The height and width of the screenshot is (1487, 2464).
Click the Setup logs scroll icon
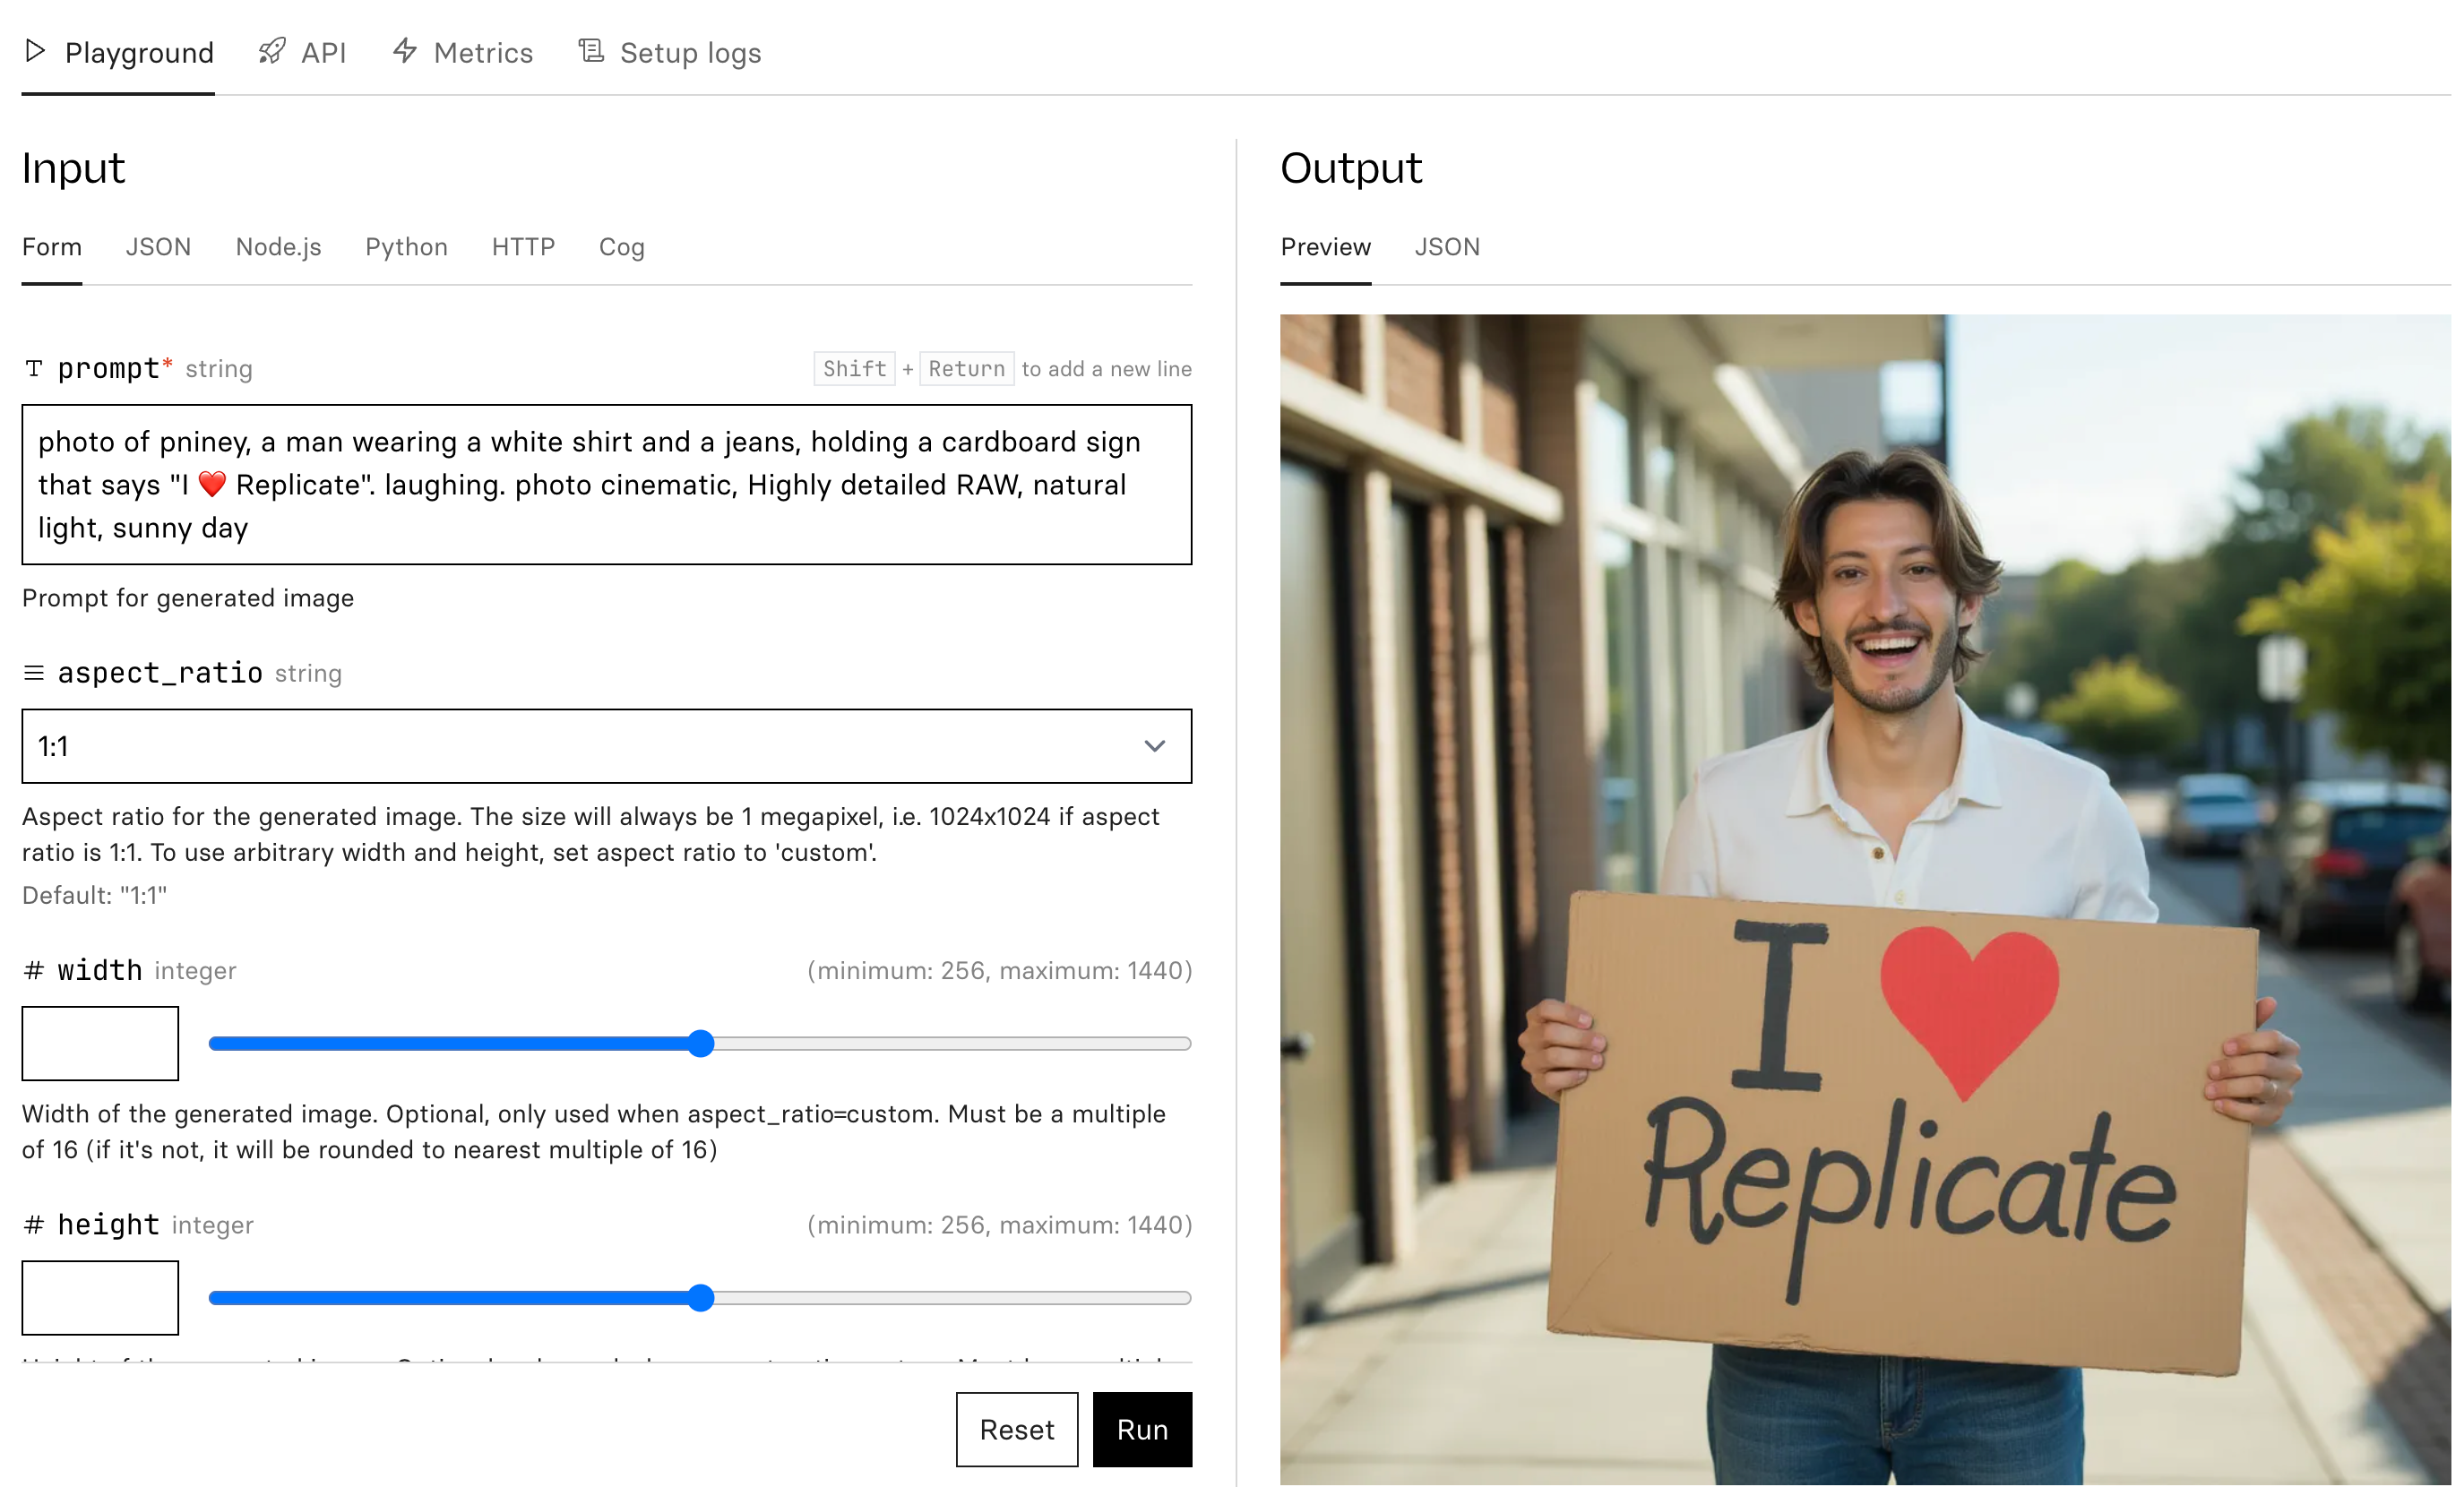click(x=591, y=50)
